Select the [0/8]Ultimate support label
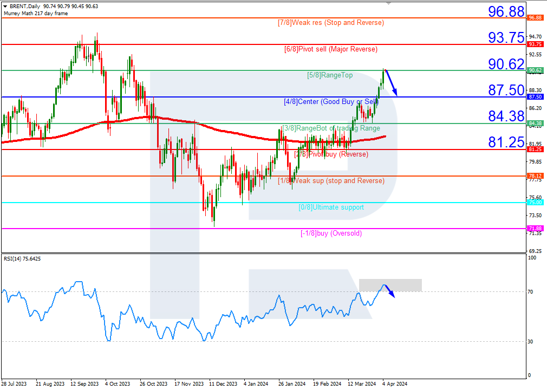547x390 pixels. click(x=331, y=207)
